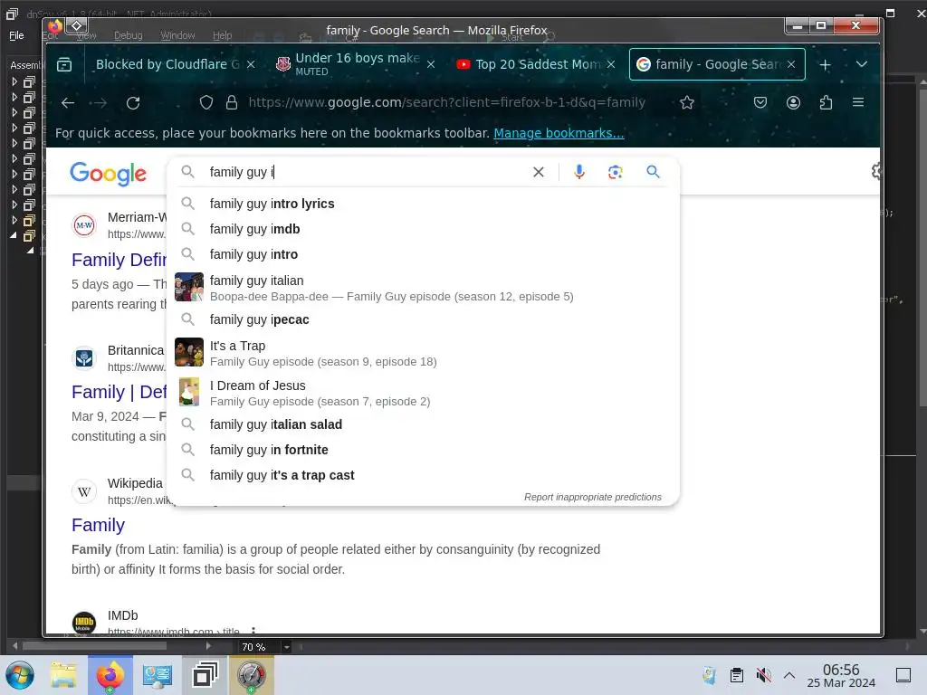This screenshot has height=695, width=927.
Task: Search by image with Google Lens icon
Action: coord(616,172)
